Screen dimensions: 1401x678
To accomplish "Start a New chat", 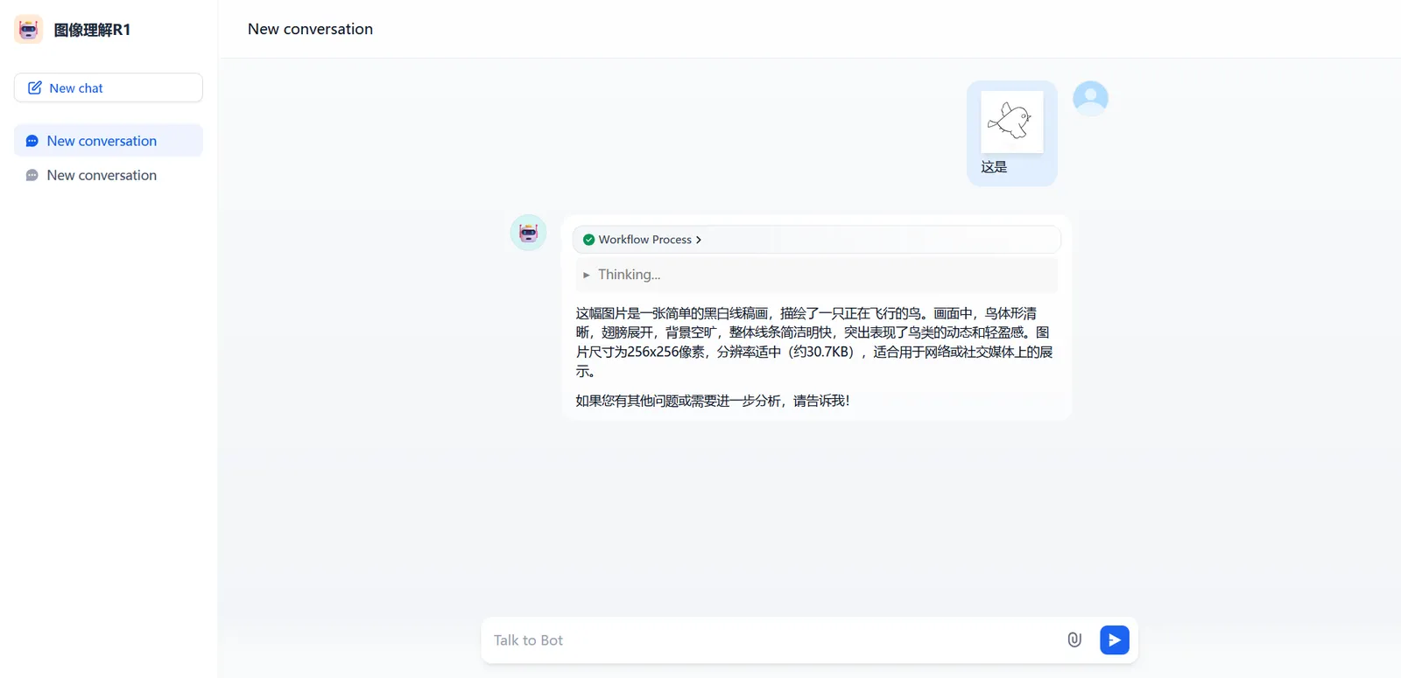I will (x=109, y=87).
